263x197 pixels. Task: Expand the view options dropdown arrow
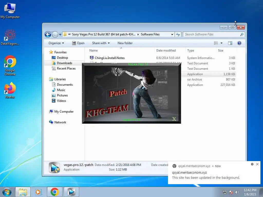click(221, 43)
